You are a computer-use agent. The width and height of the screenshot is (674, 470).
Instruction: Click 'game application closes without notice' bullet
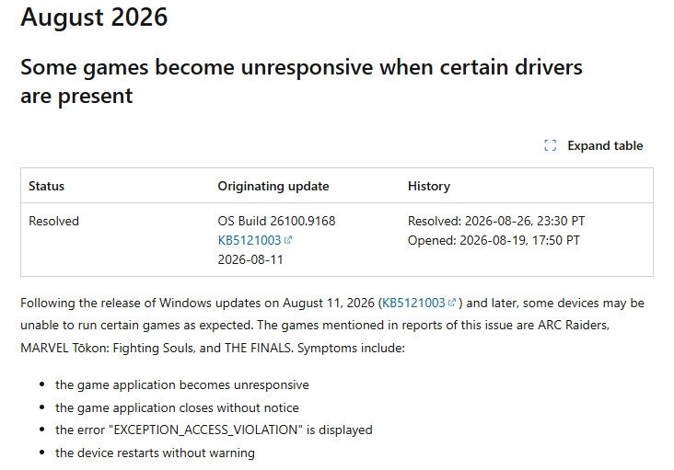[x=177, y=407]
